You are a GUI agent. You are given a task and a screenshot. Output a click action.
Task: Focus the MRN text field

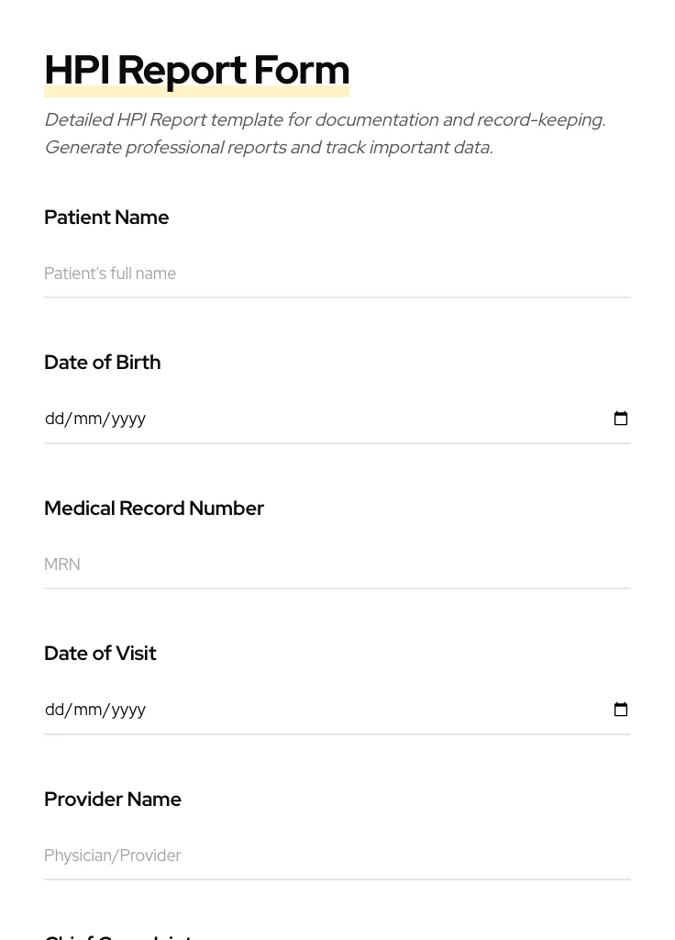point(337,565)
